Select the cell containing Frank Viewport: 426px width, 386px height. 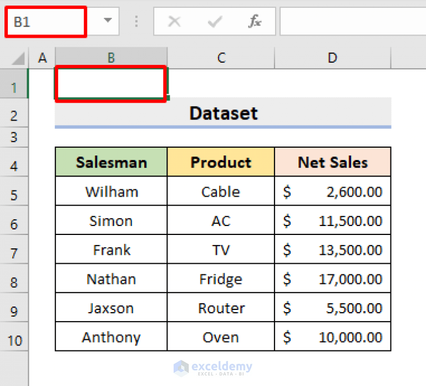pyautogui.click(x=111, y=249)
